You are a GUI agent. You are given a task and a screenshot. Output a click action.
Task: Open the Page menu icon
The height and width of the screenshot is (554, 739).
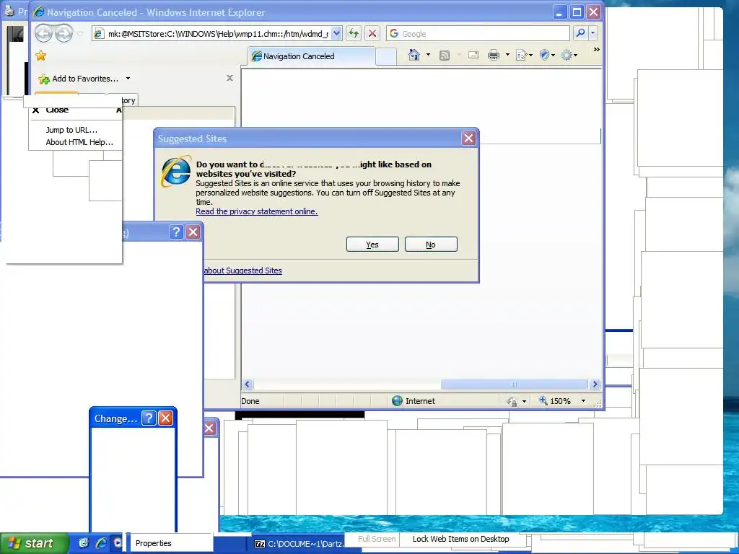pos(524,55)
